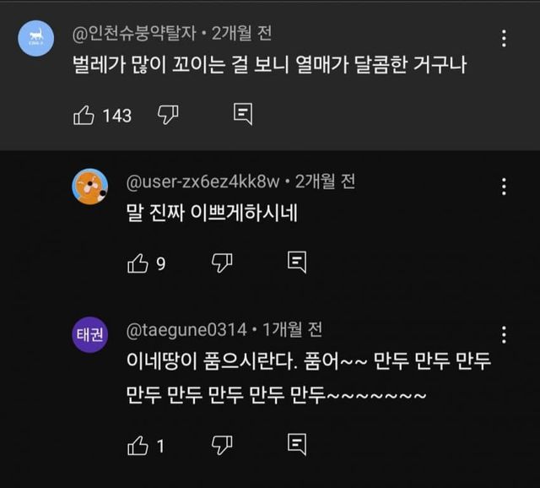Like the taegune0314 reply

pyautogui.click(x=138, y=445)
